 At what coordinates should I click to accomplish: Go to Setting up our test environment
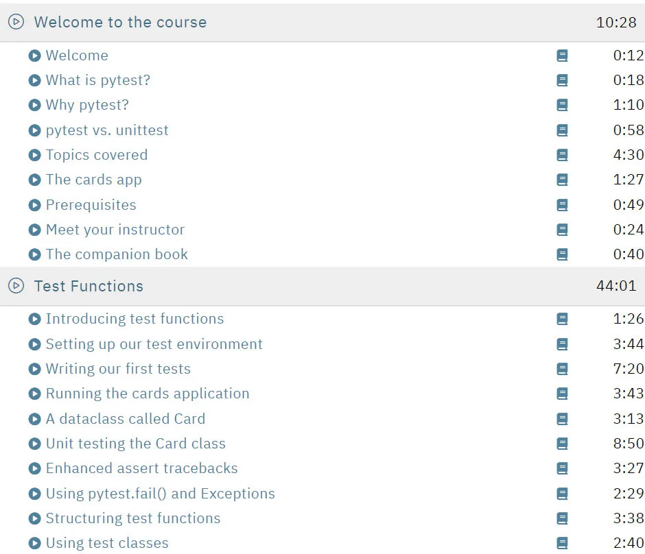point(154,344)
